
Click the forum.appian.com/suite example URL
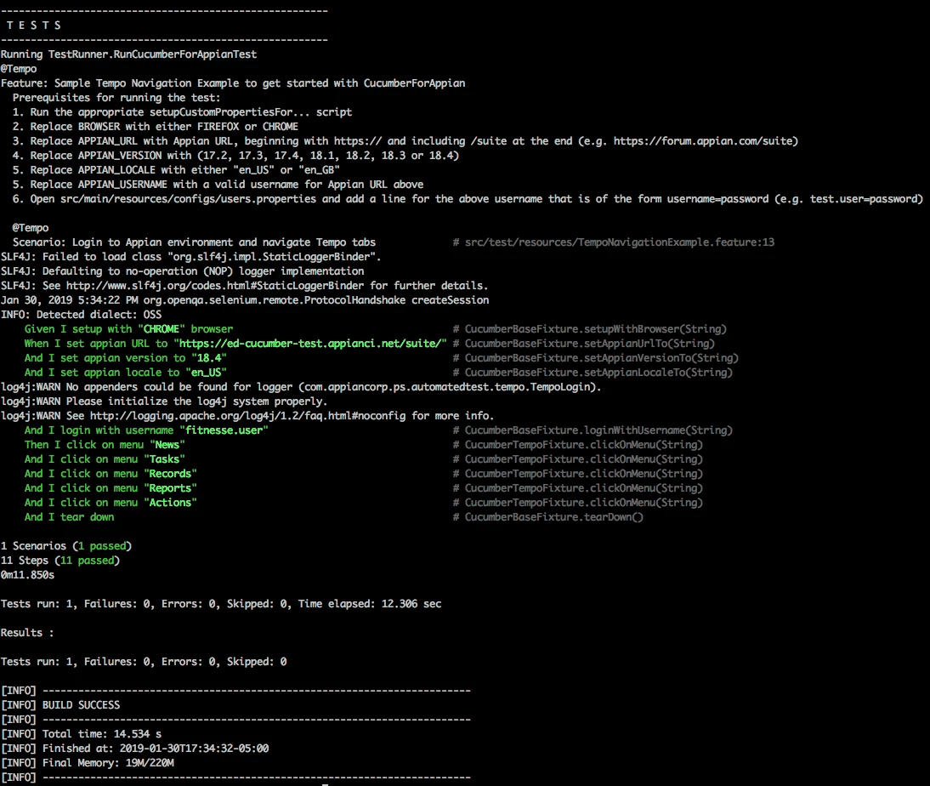click(x=703, y=141)
